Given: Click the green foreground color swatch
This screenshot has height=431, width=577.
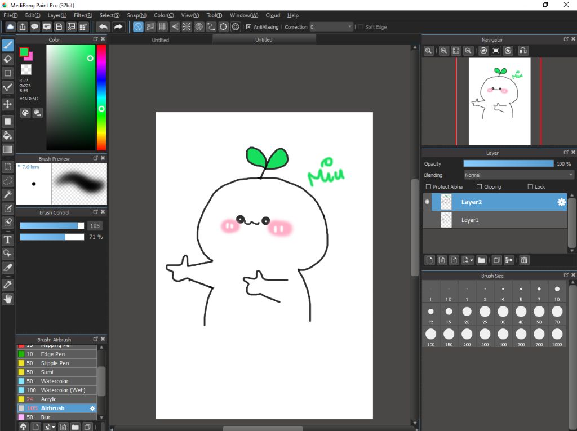Looking at the screenshot, I should click(24, 52).
